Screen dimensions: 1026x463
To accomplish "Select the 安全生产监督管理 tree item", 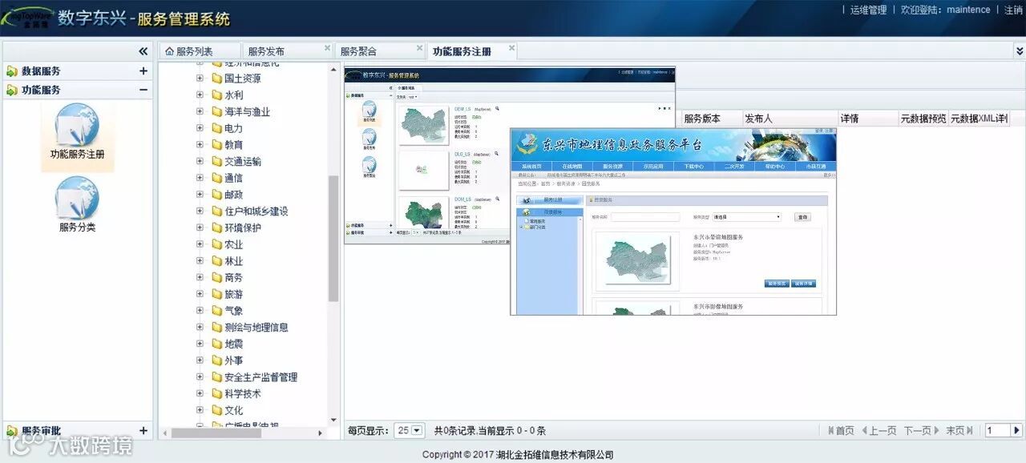I will pyautogui.click(x=261, y=377).
